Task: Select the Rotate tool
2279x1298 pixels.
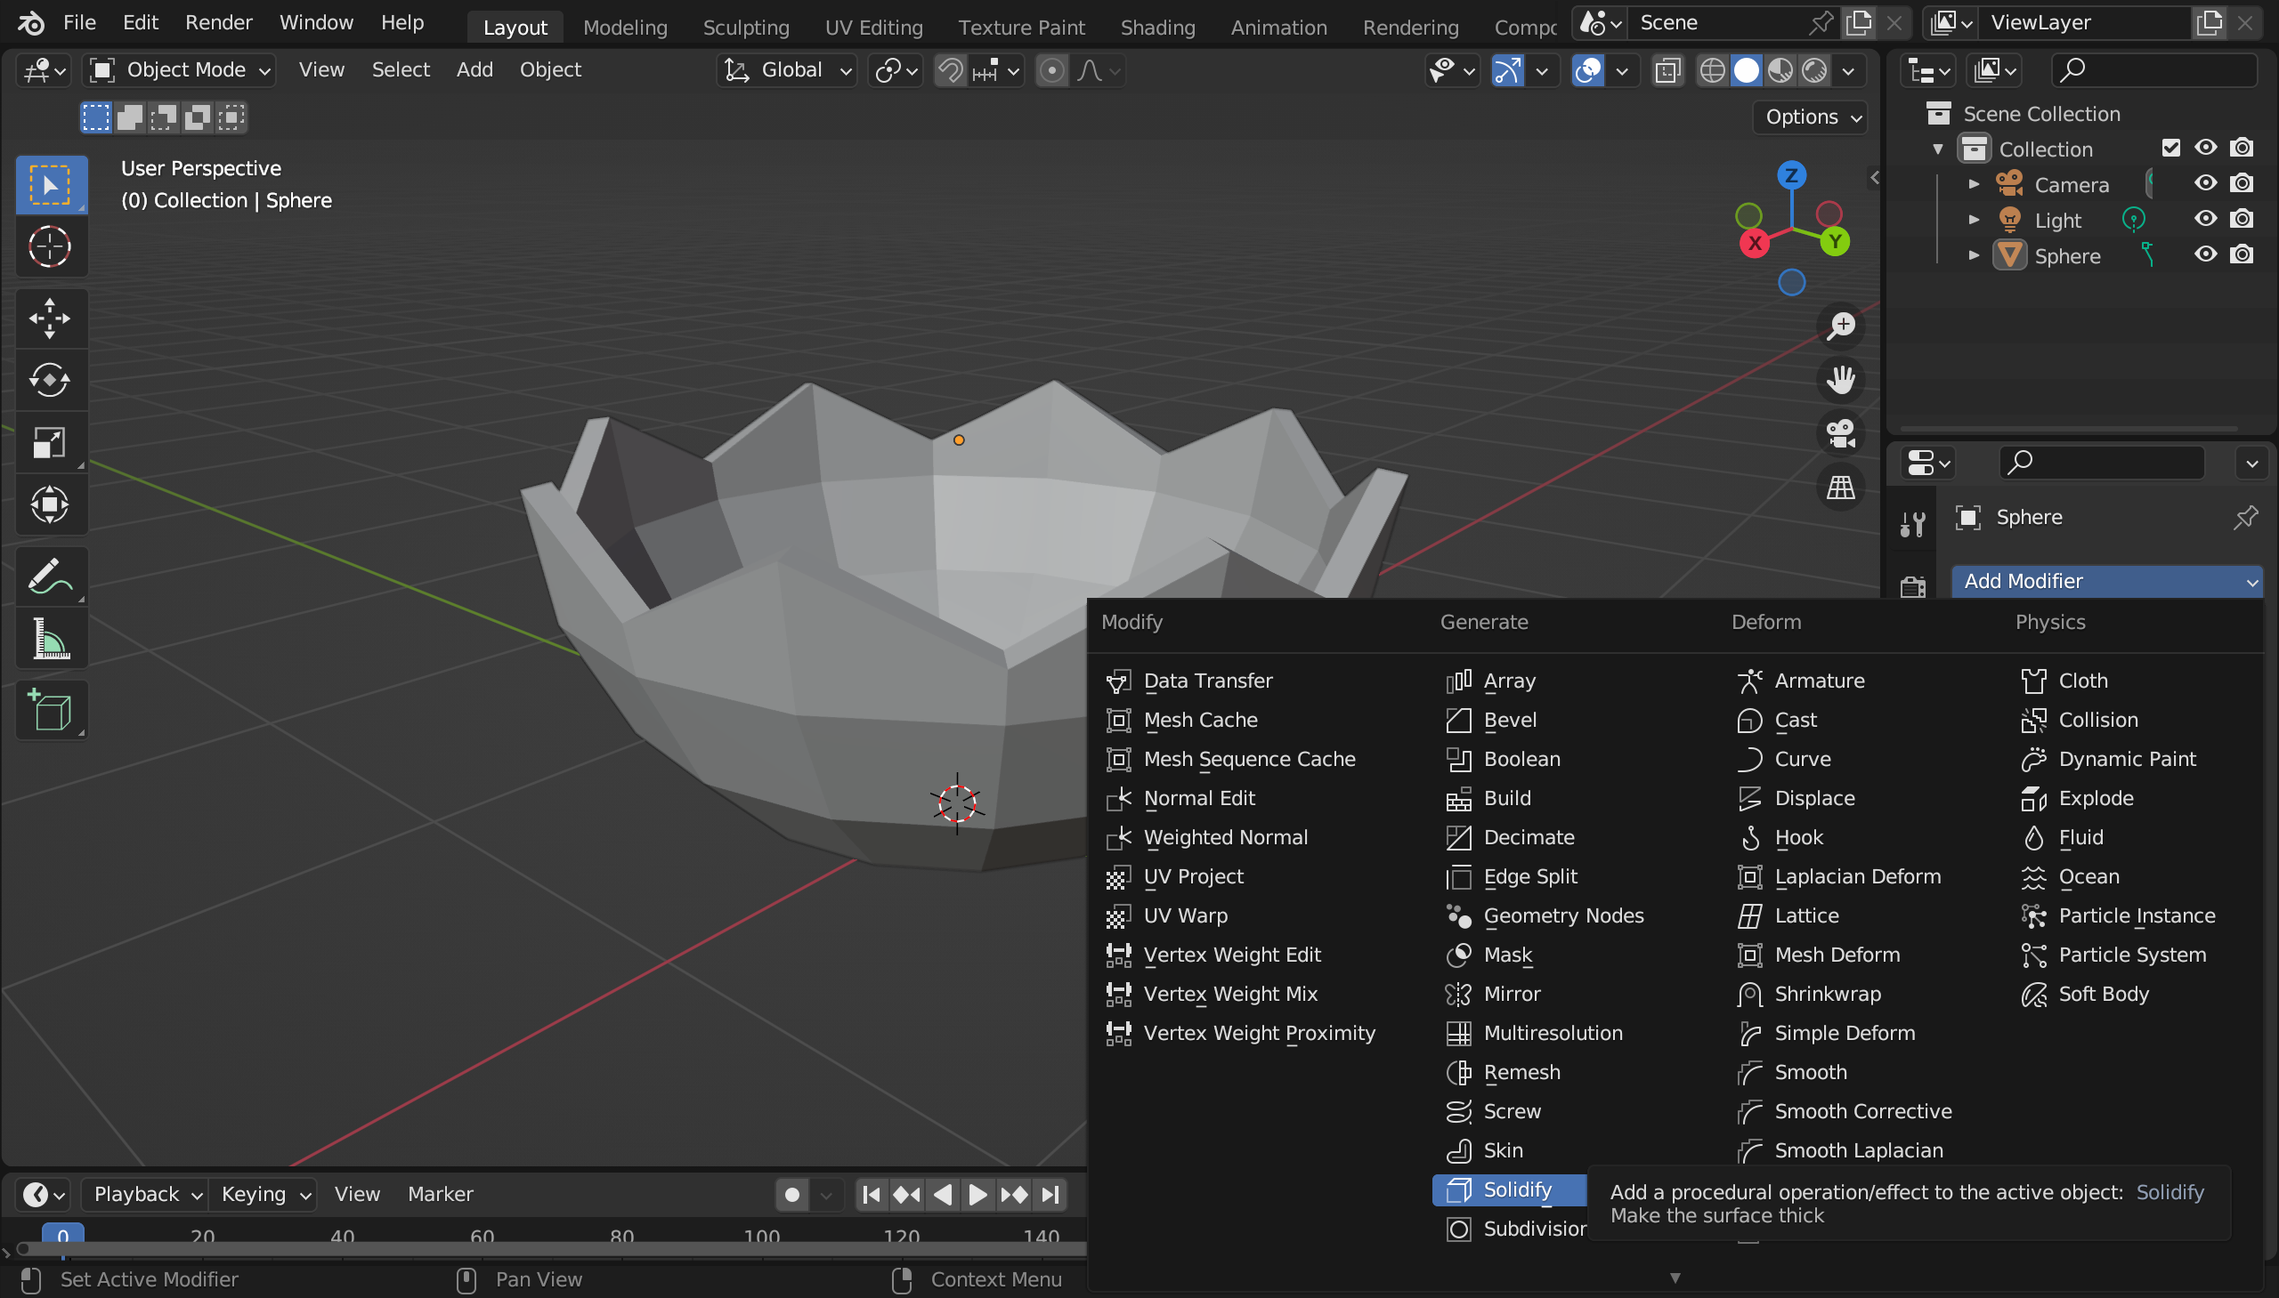Action: pos(51,381)
